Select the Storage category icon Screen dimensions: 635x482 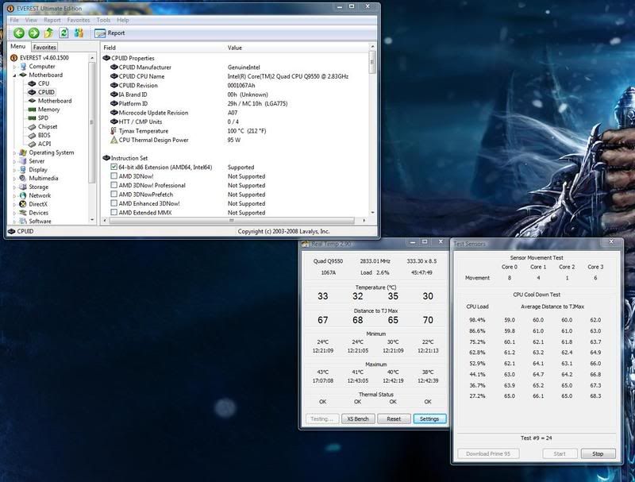click(23, 187)
